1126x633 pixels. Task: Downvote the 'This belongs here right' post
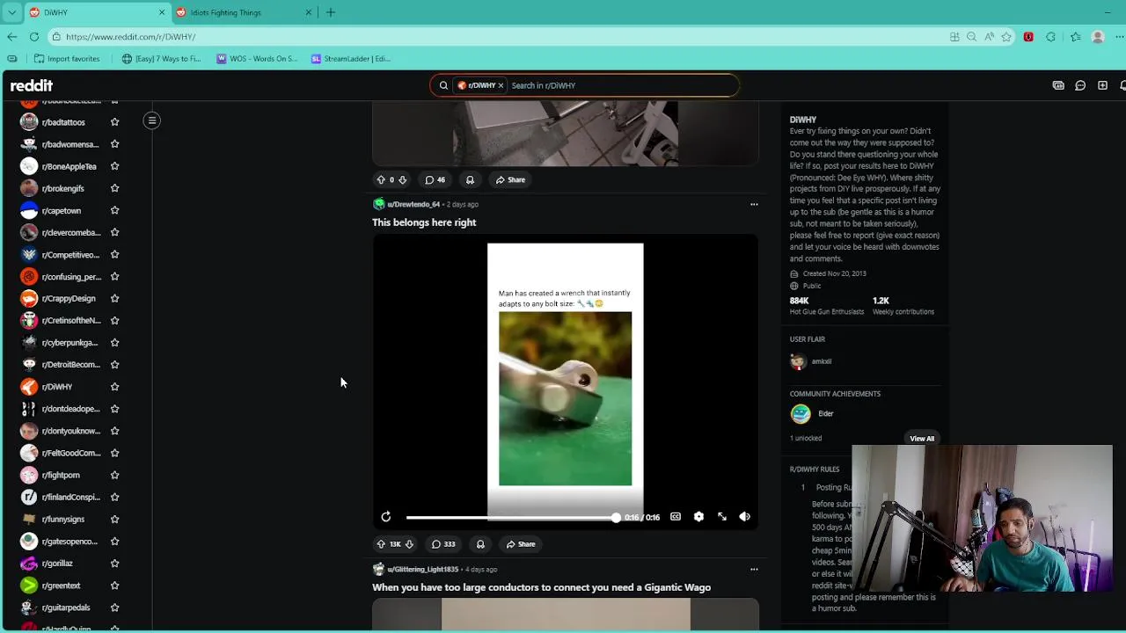click(409, 544)
